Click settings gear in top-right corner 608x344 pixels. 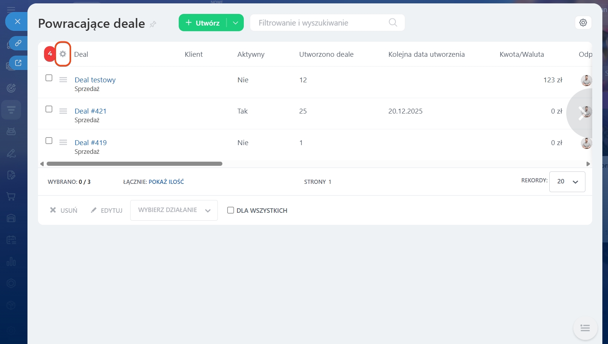(583, 23)
